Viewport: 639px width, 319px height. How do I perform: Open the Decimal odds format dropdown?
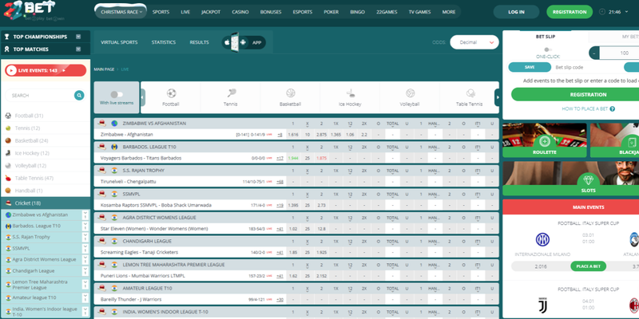[x=474, y=42]
